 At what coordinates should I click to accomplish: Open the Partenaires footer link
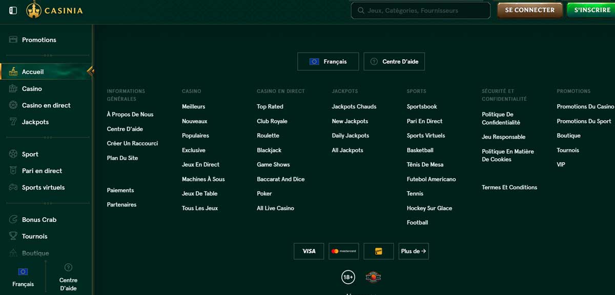[x=121, y=205]
